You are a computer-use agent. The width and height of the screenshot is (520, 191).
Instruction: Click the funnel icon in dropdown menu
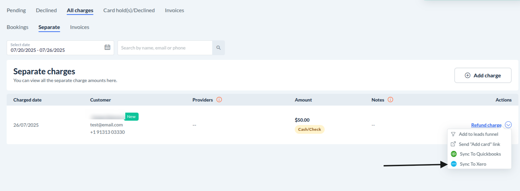coord(453,134)
